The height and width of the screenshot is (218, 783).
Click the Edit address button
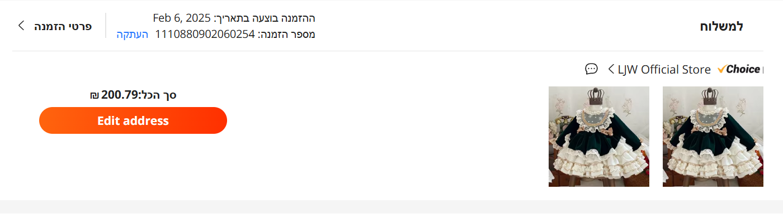point(133,120)
